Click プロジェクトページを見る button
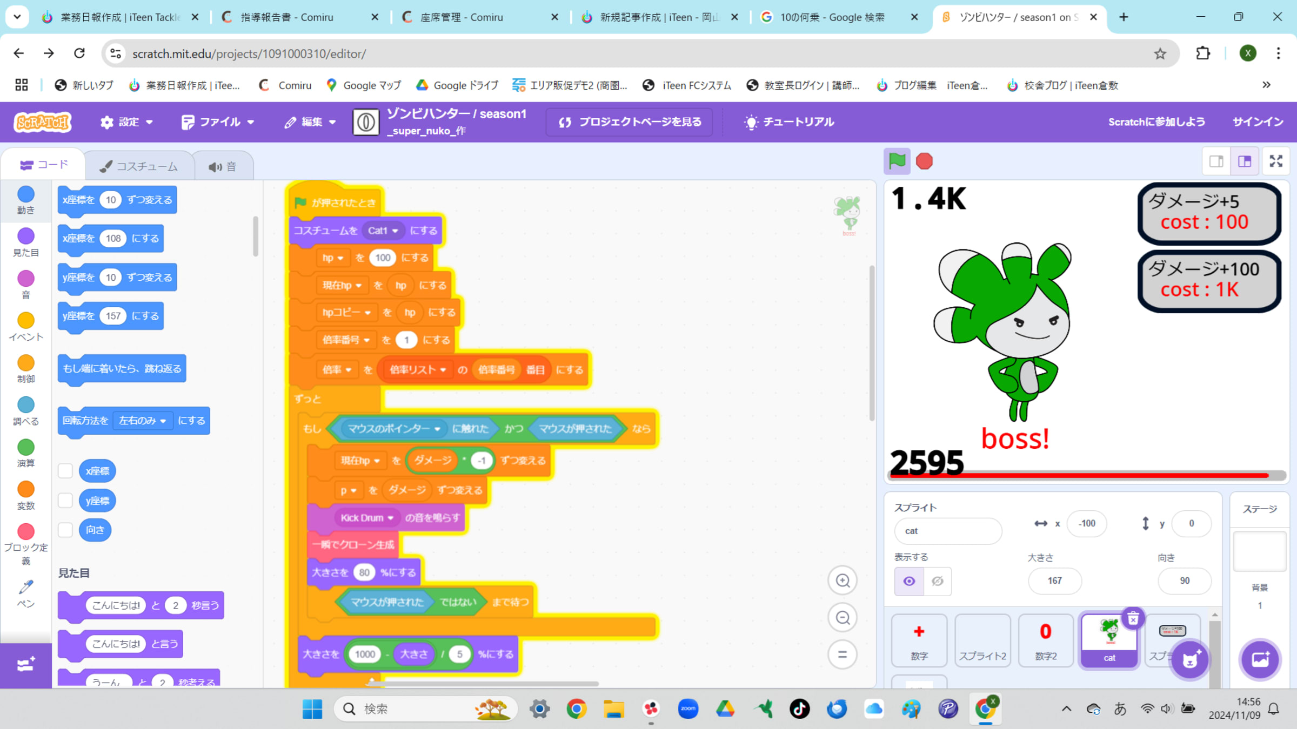 point(630,122)
